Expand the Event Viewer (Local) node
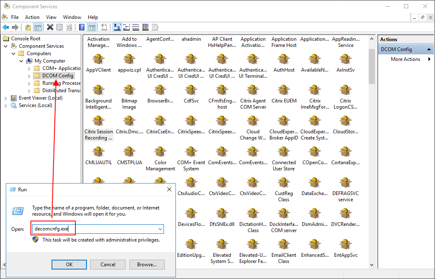The height and width of the screenshot is (279, 435). point(6,98)
